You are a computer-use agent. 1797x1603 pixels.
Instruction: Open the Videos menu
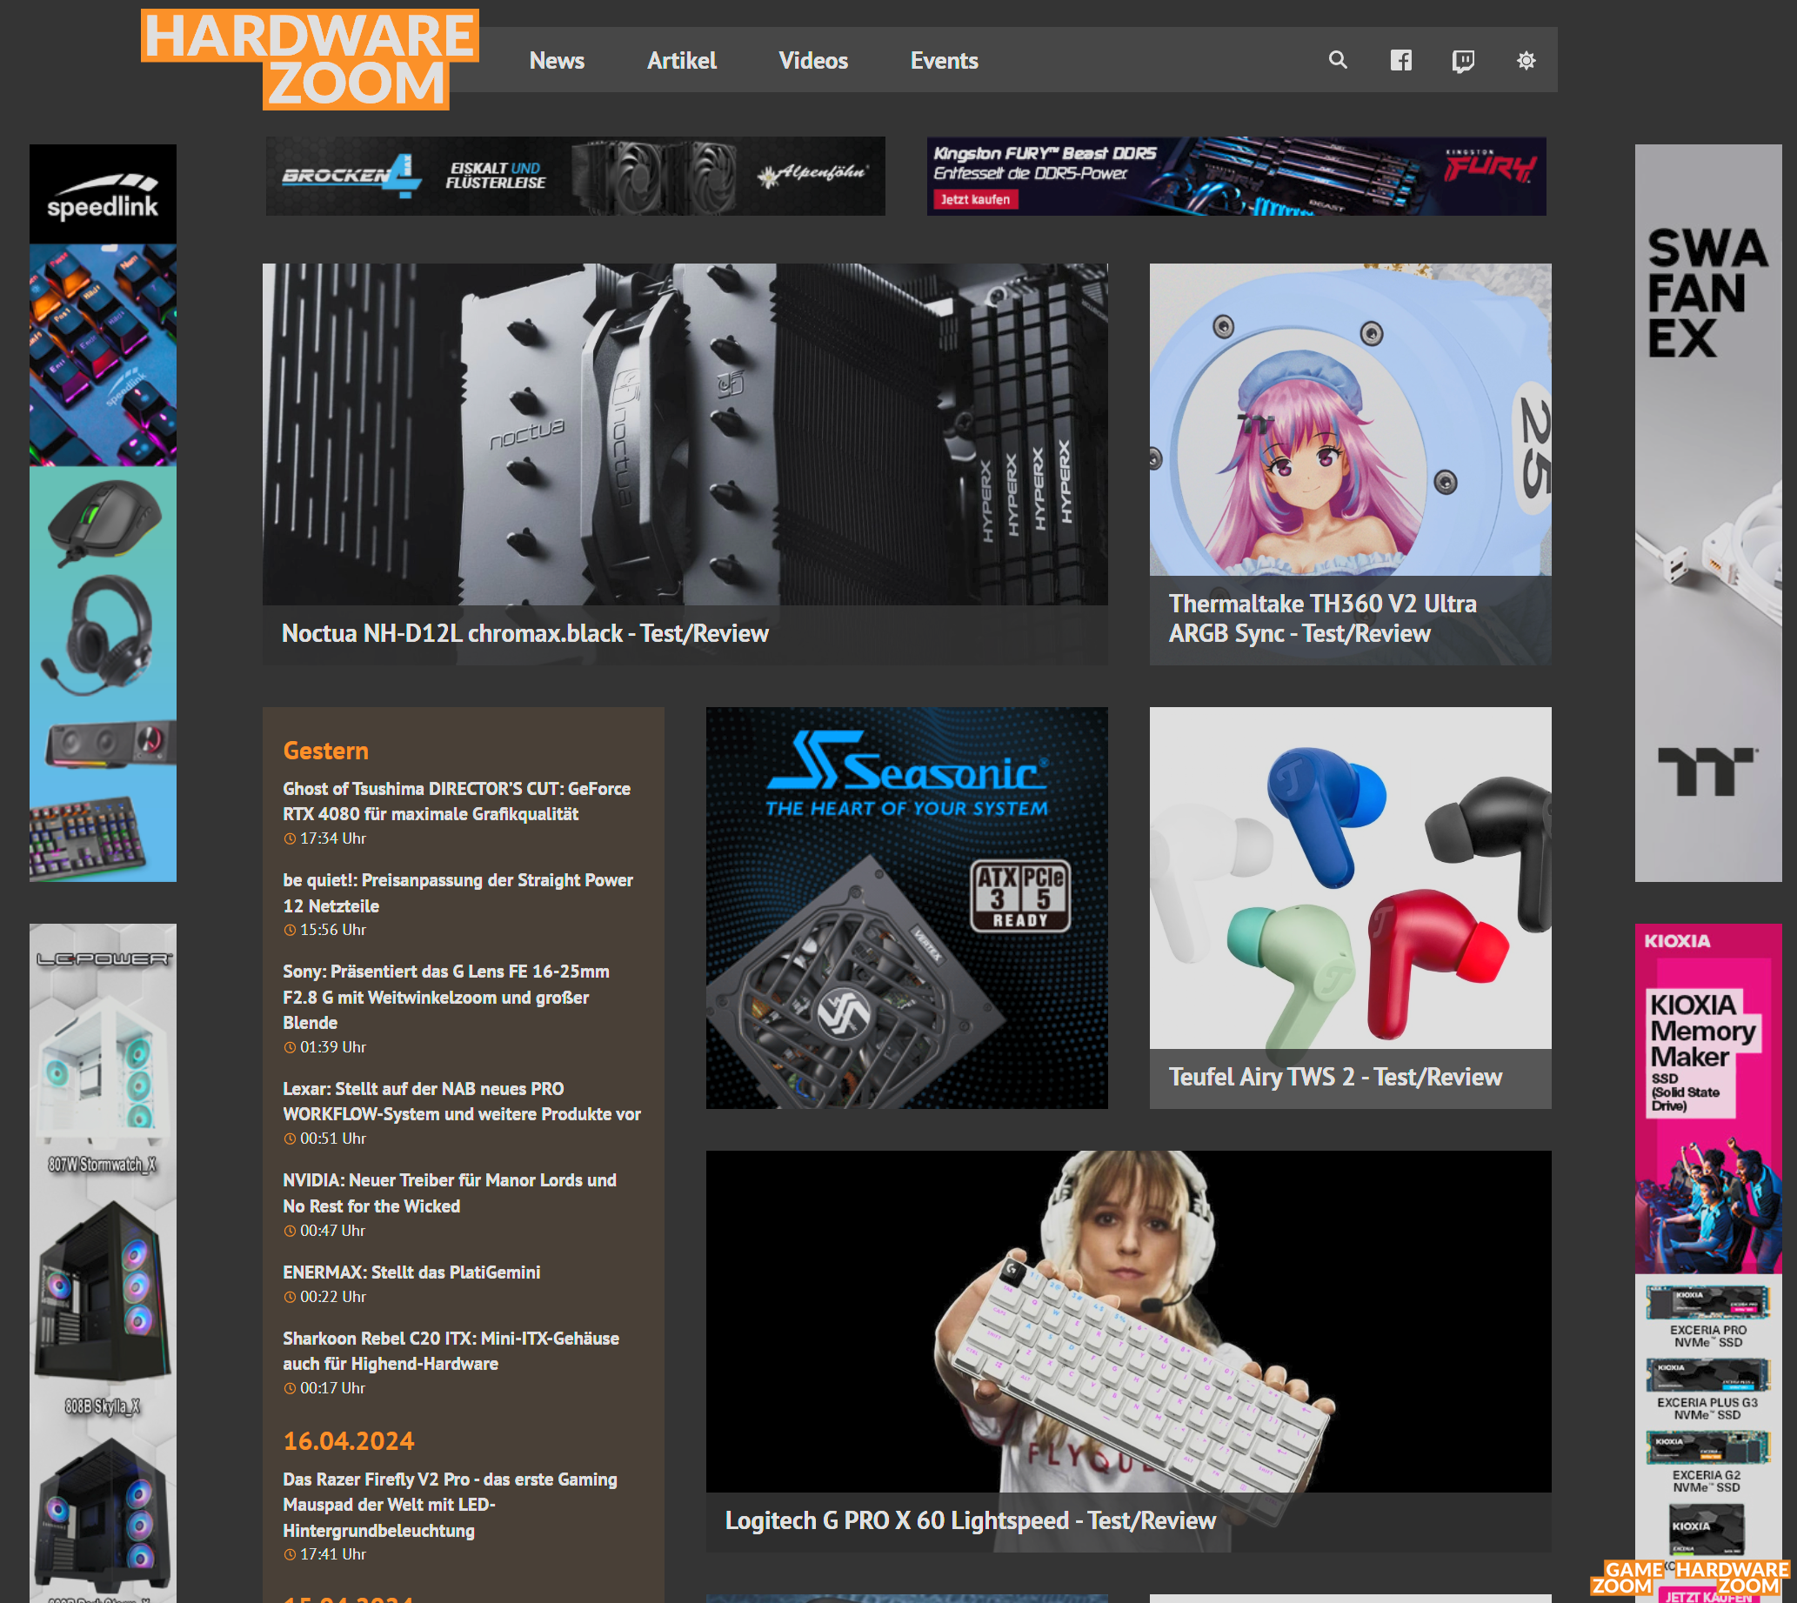tap(812, 60)
